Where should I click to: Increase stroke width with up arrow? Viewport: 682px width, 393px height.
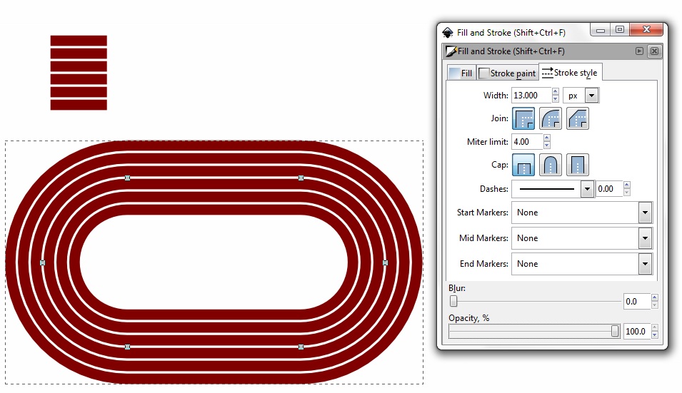coord(555,91)
